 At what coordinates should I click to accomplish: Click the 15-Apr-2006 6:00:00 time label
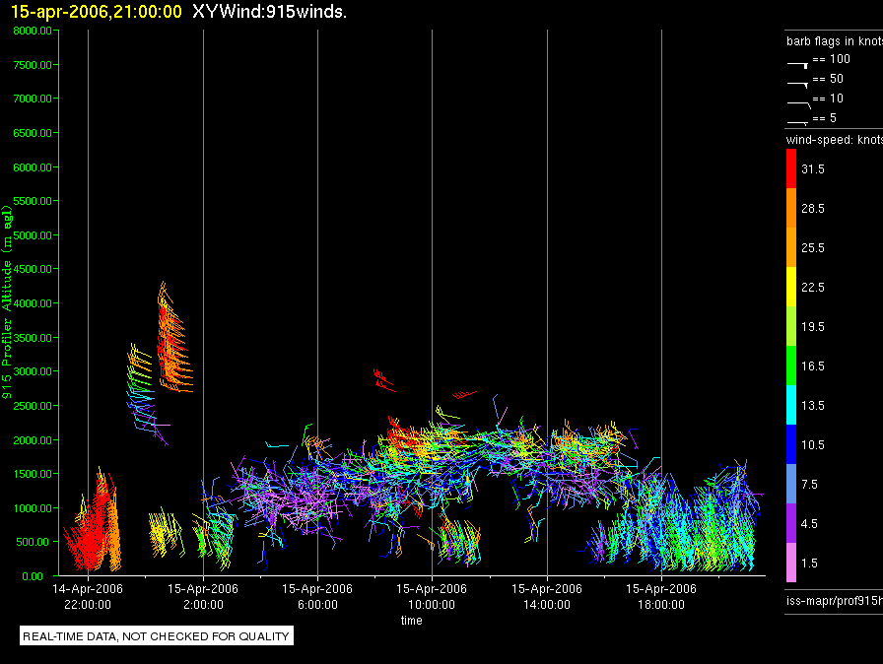pos(317,596)
